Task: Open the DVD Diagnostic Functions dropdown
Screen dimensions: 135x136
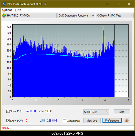Action: 76,16
